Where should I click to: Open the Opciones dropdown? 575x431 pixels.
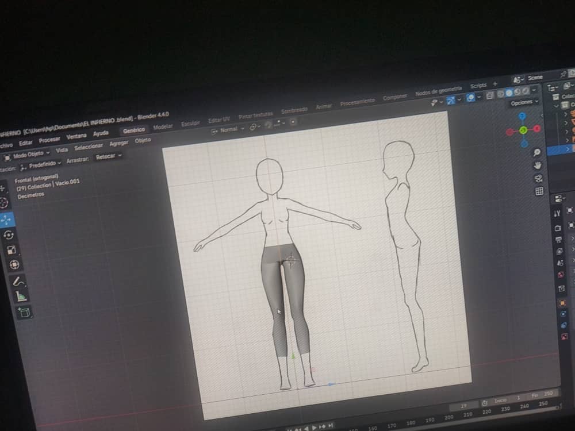click(524, 102)
